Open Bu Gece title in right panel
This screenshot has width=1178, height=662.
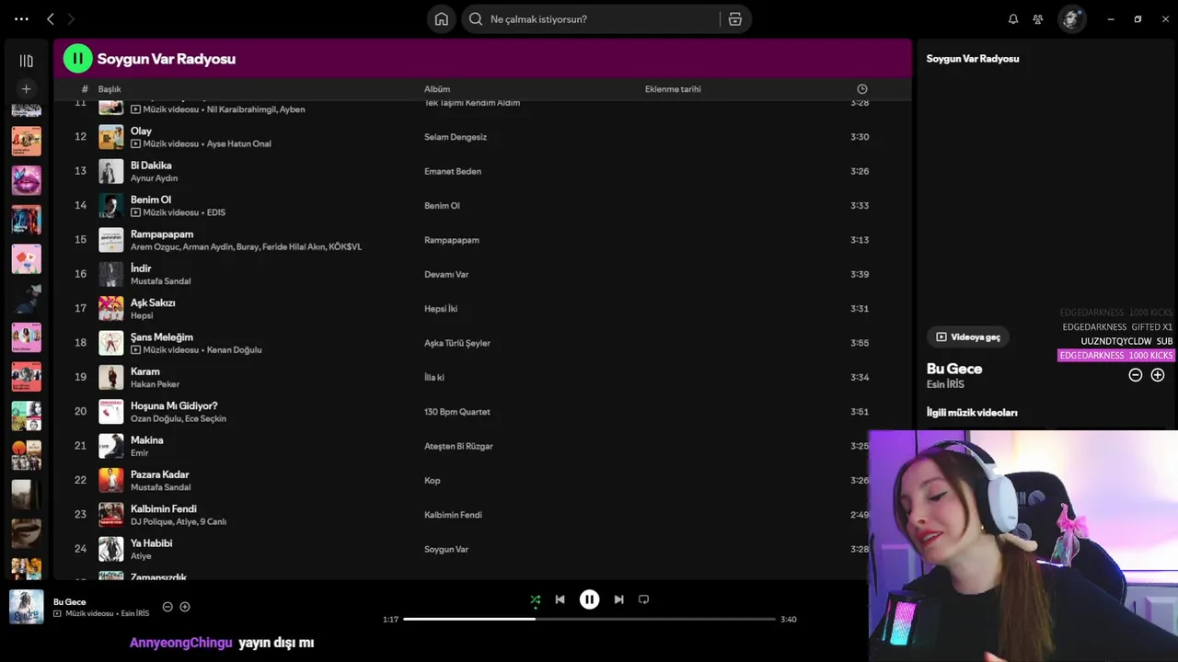(954, 369)
